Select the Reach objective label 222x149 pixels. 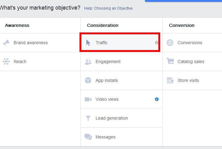pos(20,62)
